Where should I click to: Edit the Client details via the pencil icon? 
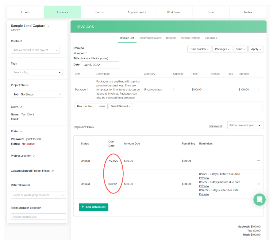tap(21, 107)
